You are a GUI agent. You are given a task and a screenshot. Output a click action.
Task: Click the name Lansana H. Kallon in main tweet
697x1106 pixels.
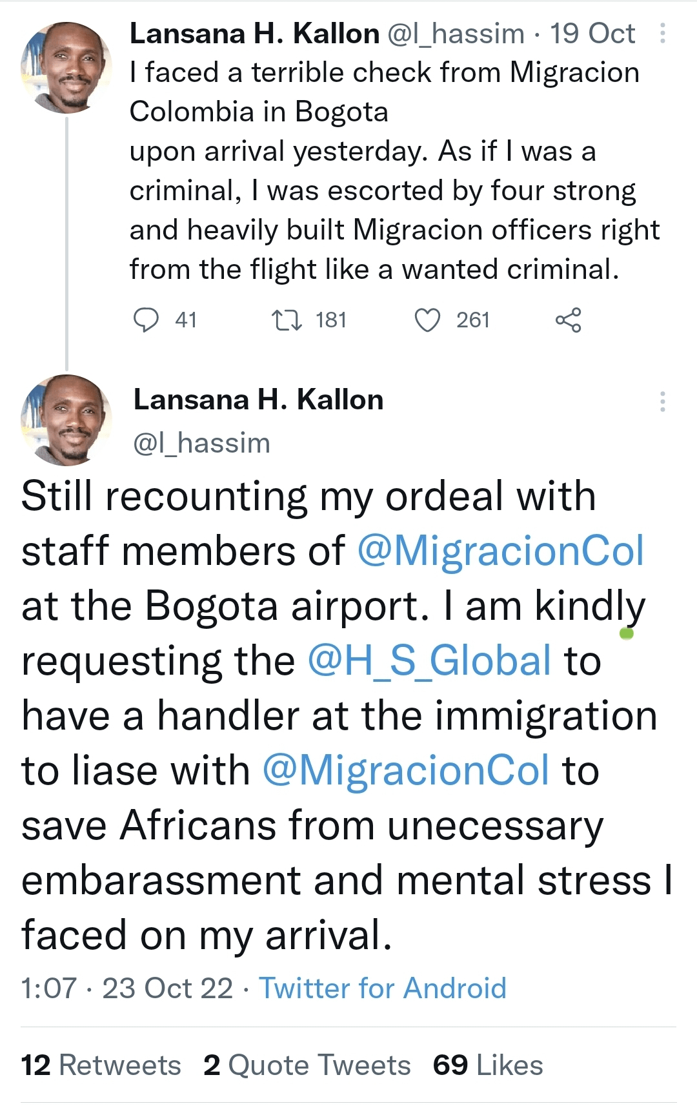click(258, 400)
